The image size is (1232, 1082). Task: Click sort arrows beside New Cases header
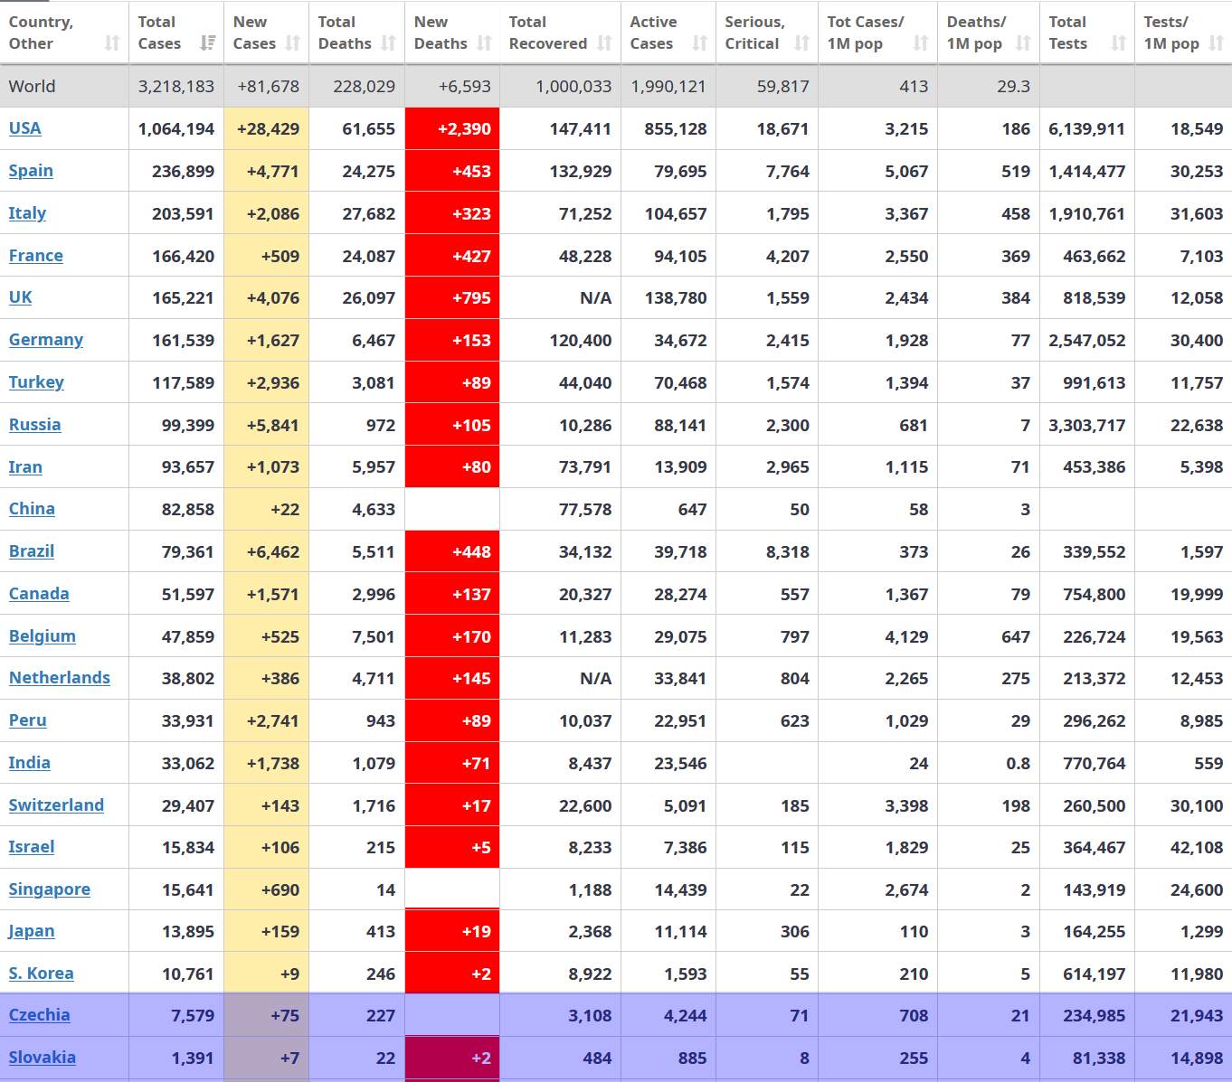(x=292, y=43)
